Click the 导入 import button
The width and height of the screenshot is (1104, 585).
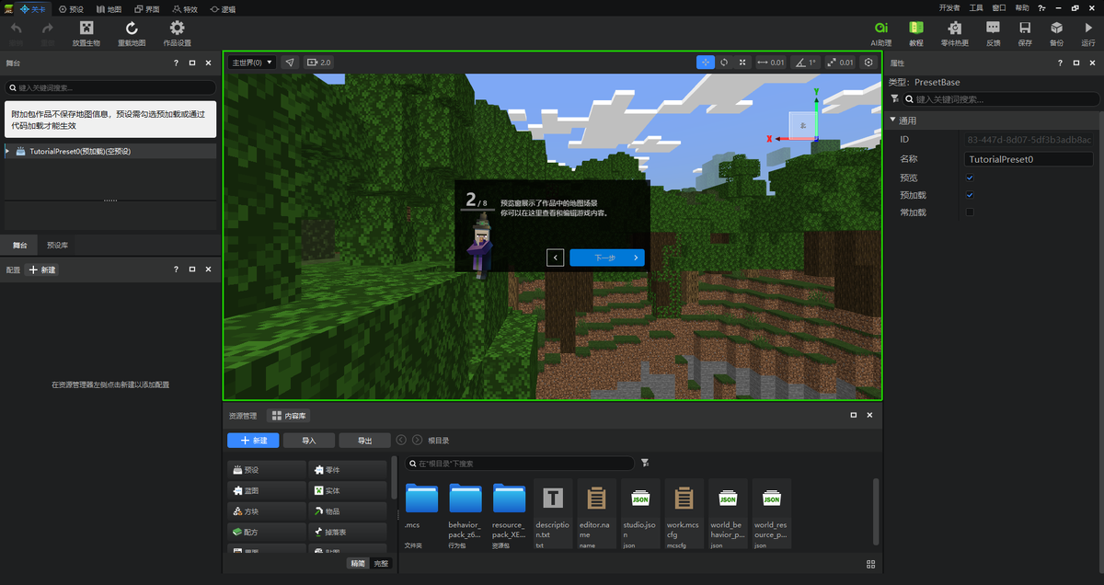[x=309, y=441]
